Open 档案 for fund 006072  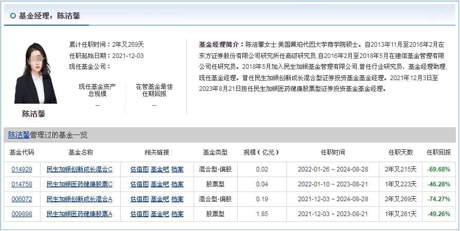click(x=178, y=199)
